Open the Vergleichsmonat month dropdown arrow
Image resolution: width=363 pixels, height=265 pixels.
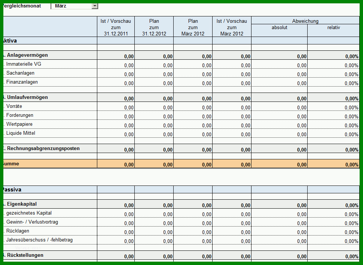coord(95,6)
